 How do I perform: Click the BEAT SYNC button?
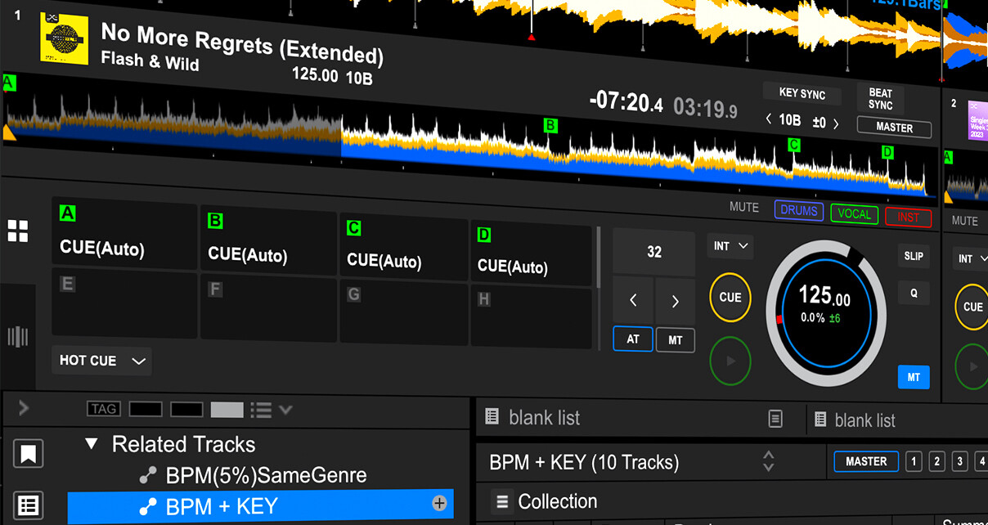pos(880,99)
